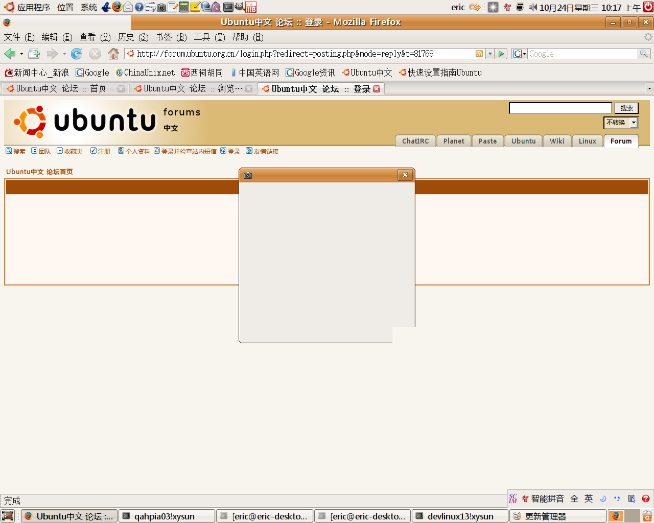
Task: Open the 帮助 (H) menu
Action: coord(247,37)
